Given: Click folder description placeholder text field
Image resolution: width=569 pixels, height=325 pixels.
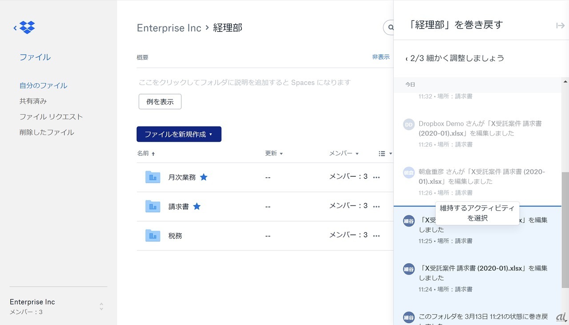Looking at the screenshot, I should click(x=244, y=83).
